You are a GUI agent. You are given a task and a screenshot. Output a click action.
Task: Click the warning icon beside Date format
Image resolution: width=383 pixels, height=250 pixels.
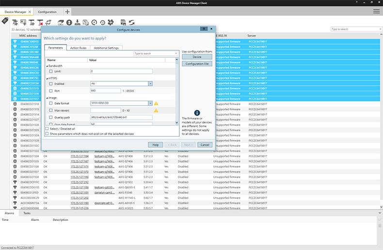156,103
